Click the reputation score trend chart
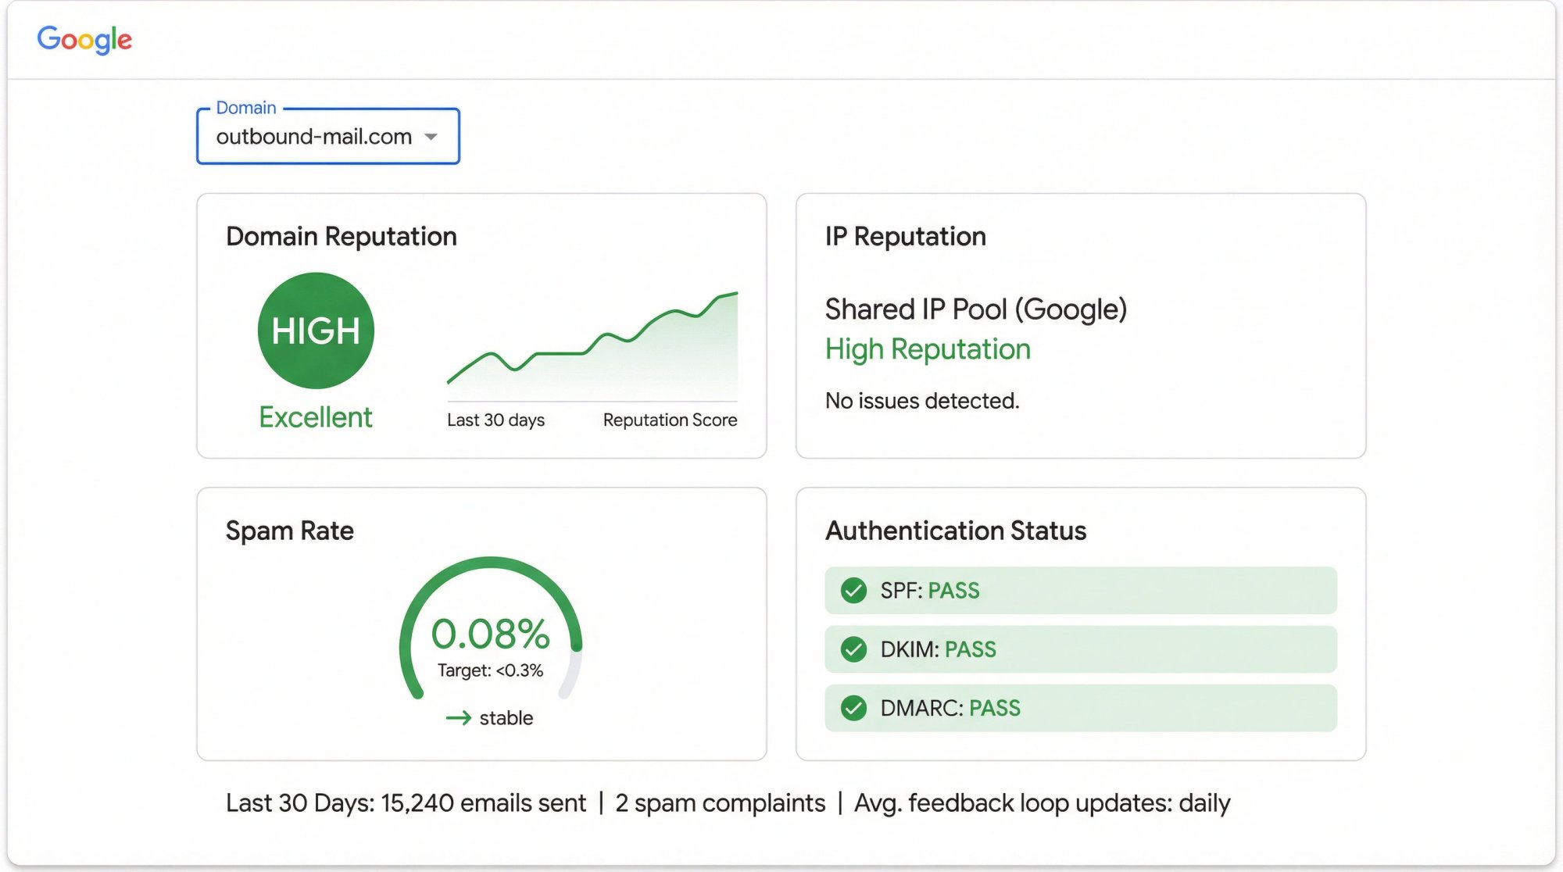 pos(592,348)
